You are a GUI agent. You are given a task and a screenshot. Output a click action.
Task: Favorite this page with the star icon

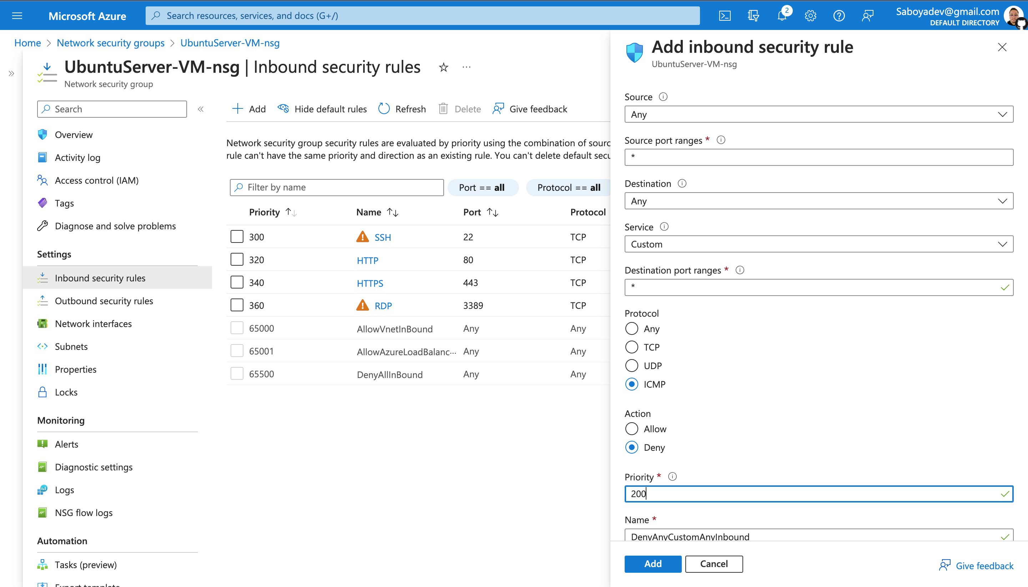pos(443,67)
